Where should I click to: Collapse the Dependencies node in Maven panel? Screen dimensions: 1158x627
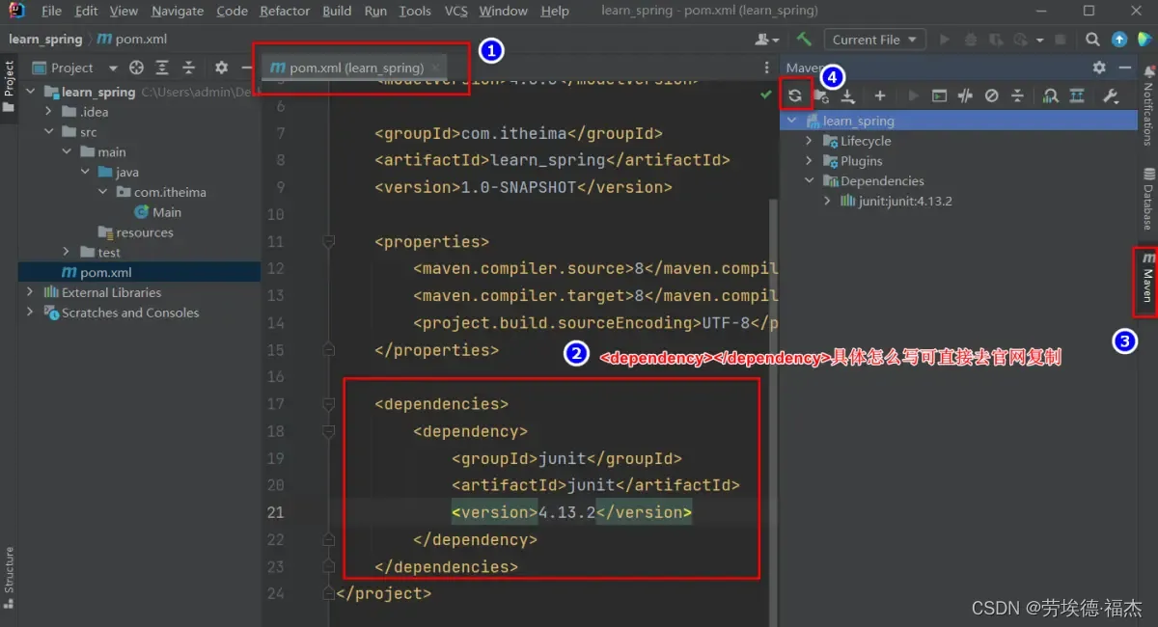(x=810, y=181)
